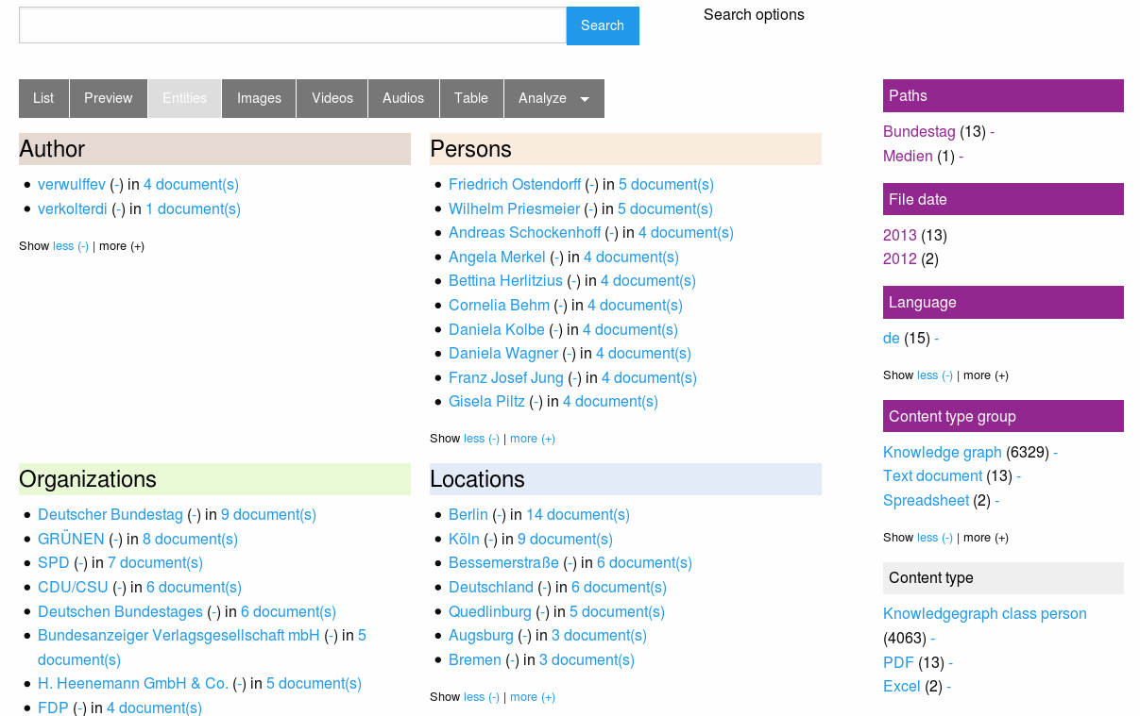
Task: Show less locations
Action: click(x=482, y=697)
